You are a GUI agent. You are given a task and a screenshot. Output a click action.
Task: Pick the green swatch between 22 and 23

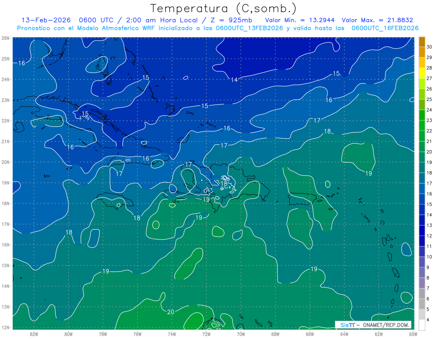pyautogui.click(x=422, y=125)
